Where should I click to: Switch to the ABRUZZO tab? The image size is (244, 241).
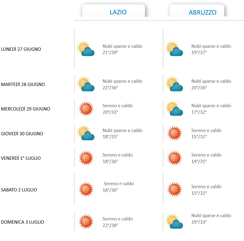197,11
